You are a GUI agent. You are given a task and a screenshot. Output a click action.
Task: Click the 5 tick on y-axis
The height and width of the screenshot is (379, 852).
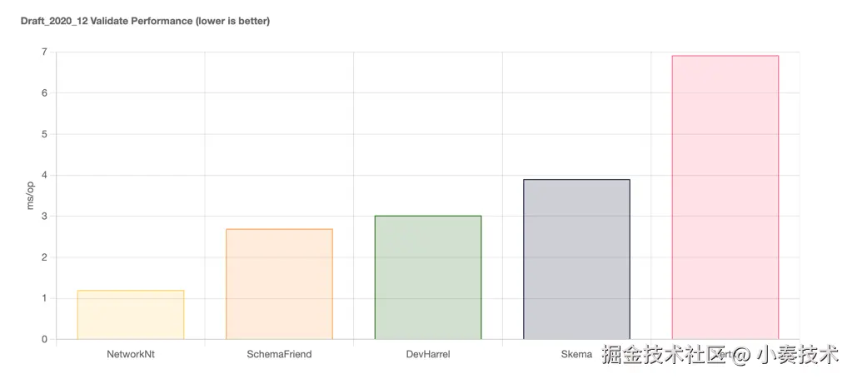tap(43, 134)
